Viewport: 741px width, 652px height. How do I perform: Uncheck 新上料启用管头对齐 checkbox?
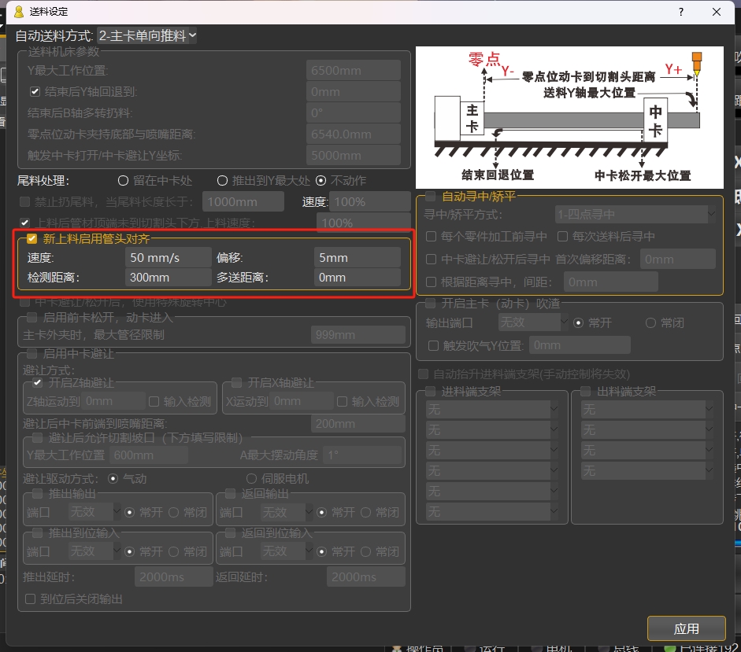(x=31, y=239)
